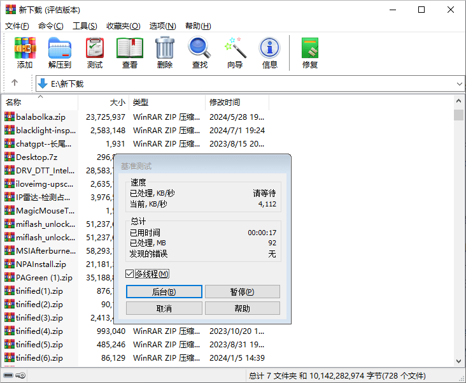Viewport: 466px width, 383px height.
Task: Click date 2024/7/1 19:24
Action: coord(237,131)
